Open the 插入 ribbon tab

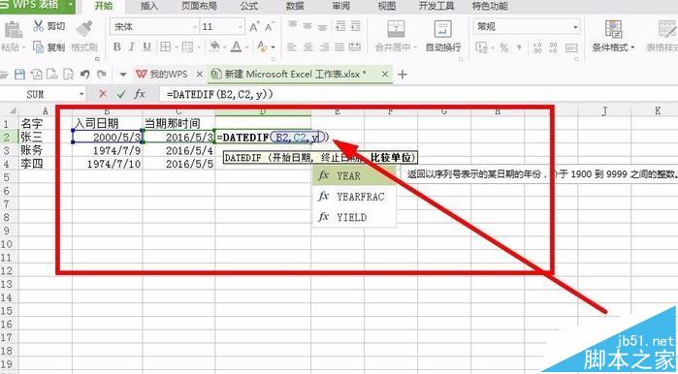[x=149, y=6]
